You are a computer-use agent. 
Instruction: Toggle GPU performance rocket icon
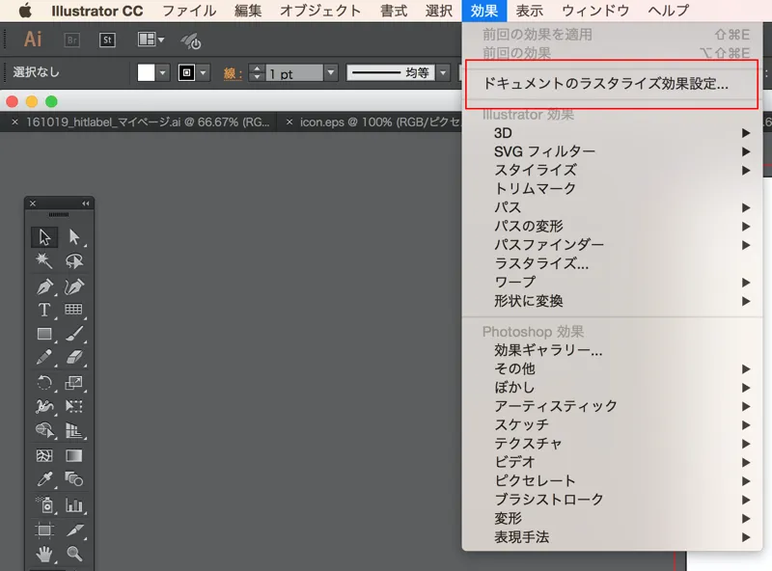(x=191, y=41)
